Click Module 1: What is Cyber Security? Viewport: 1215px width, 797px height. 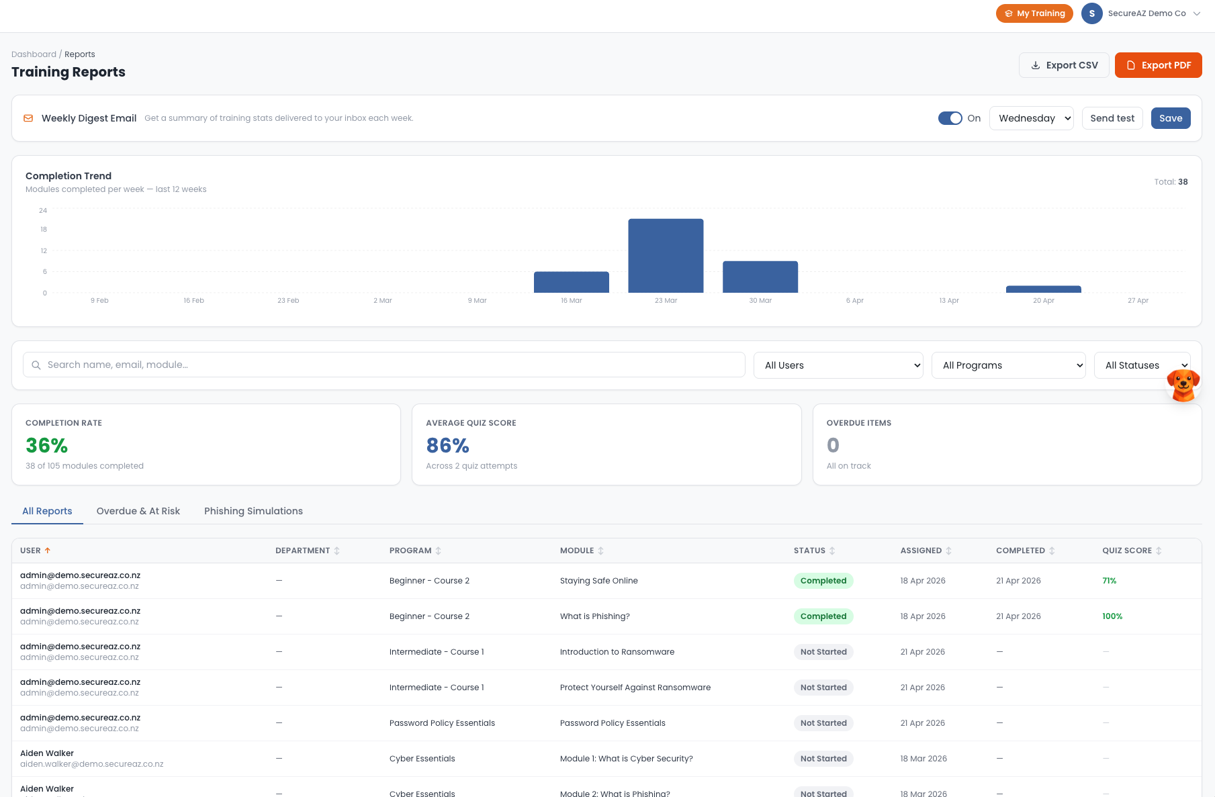(x=627, y=759)
